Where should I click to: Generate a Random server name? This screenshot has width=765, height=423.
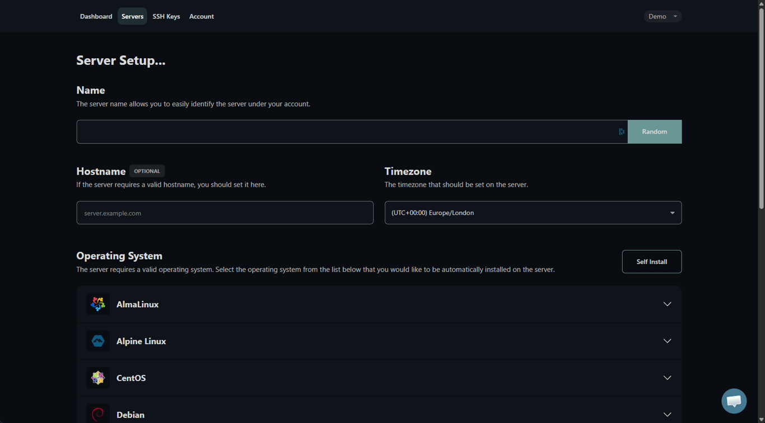point(654,132)
